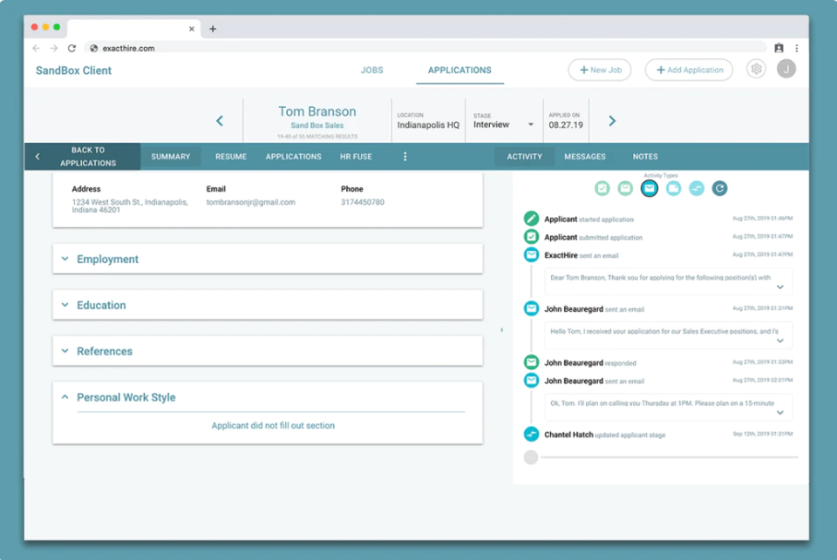Click envelope icon of John Beauregard 02:01PM email

(531, 381)
